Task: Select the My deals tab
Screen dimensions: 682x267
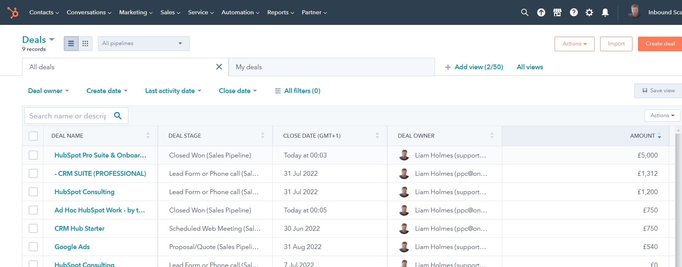Action: point(331,67)
